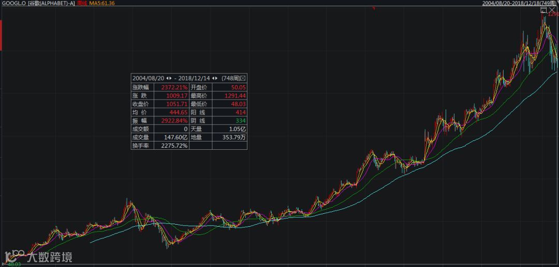The height and width of the screenshot is (267, 559).
Task: Move start date 2004/08/20 later with right arrow
Action: (x=171, y=78)
